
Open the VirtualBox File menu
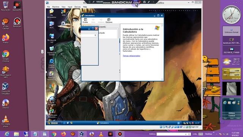[x=49, y=7]
